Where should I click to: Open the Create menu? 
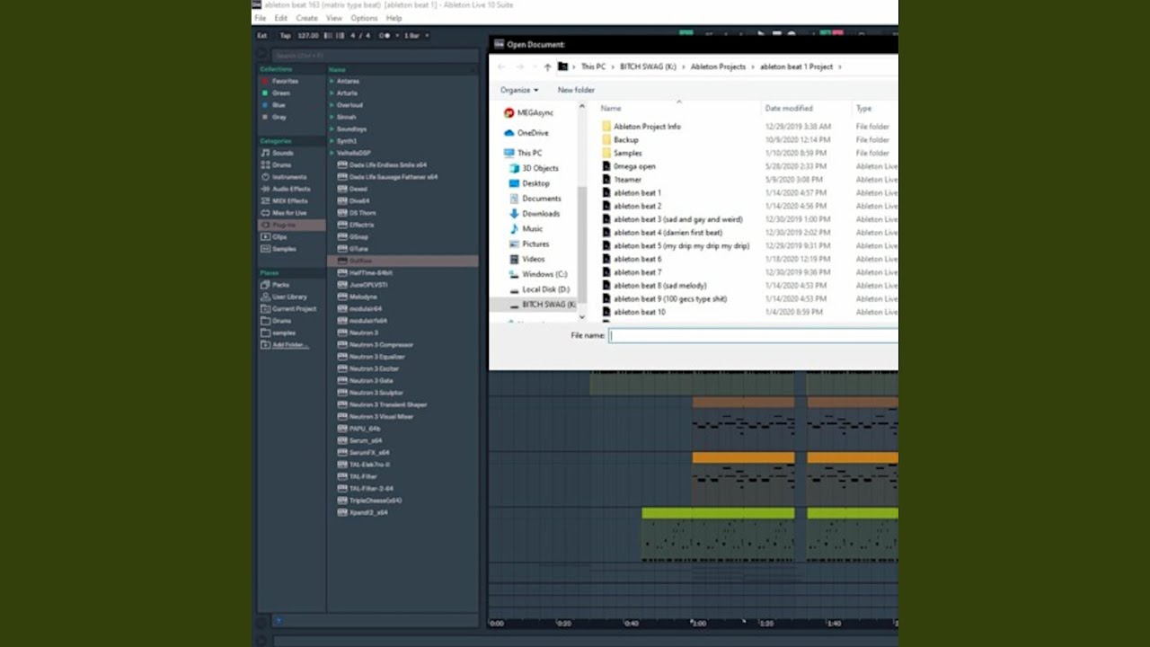(x=306, y=18)
